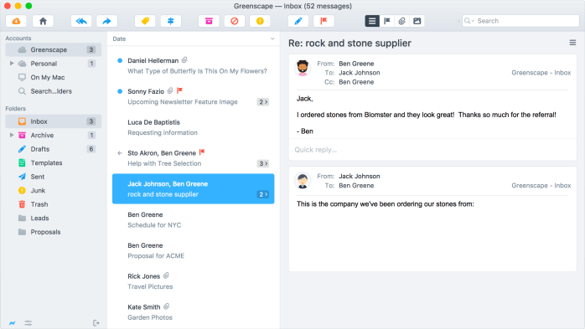The width and height of the screenshot is (585, 329).
Task: Toggle unread dot on Daniel Hellerman message
Action: pos(120,60)
